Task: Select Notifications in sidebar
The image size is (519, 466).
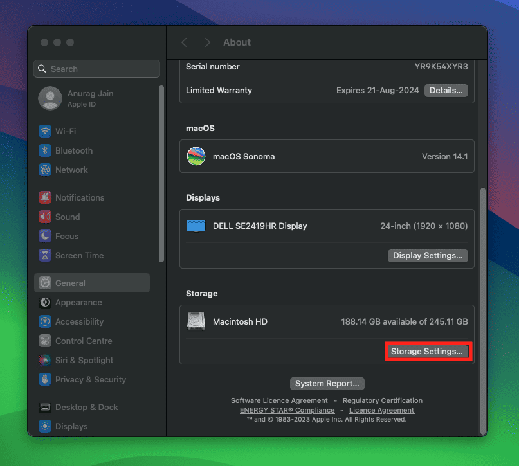Action: pyautogui.click(x=80, y=197)
